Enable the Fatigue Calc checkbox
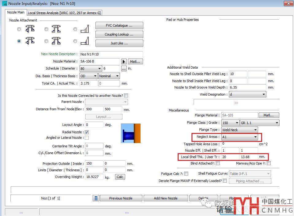This screenshot has height=216, width=294. click(x=186, y=173)
